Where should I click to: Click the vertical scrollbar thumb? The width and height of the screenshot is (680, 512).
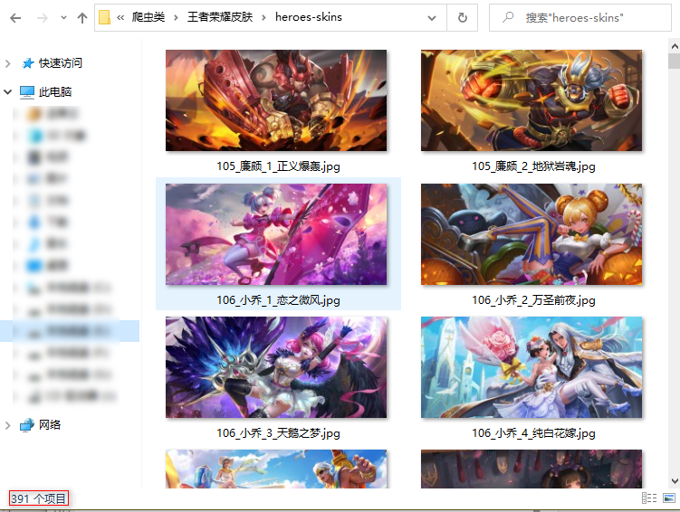(x=674, y=62)
